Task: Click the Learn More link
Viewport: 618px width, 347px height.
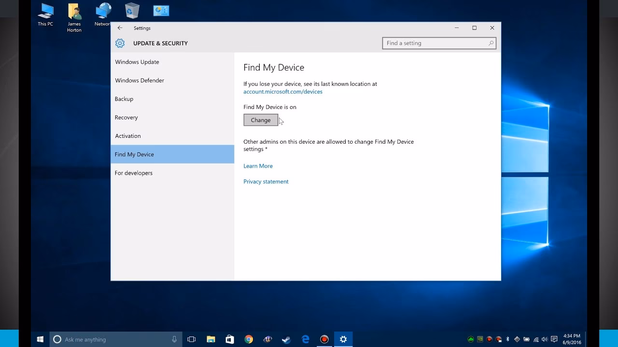Action: coord(258,166)
